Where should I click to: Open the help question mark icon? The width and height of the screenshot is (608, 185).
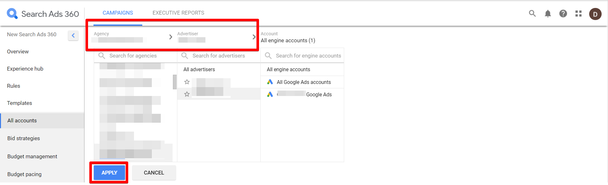tap(563, 13)
